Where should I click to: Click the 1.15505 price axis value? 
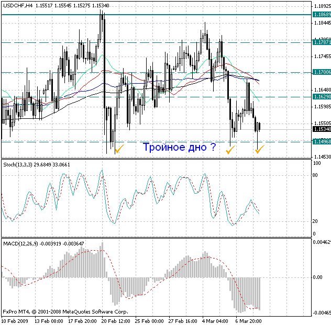coord(323,123)
